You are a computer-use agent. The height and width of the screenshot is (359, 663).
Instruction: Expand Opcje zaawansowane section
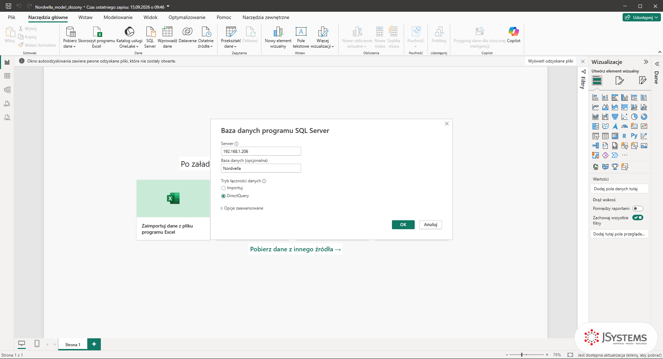(242, 208)
